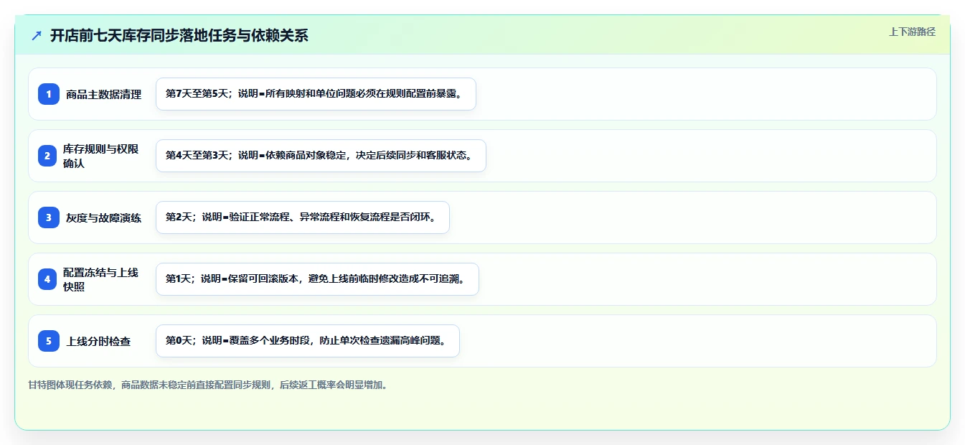
Task: Click the footnote beginning 甘特图体现任务依赖
Action: pos(210,385)
